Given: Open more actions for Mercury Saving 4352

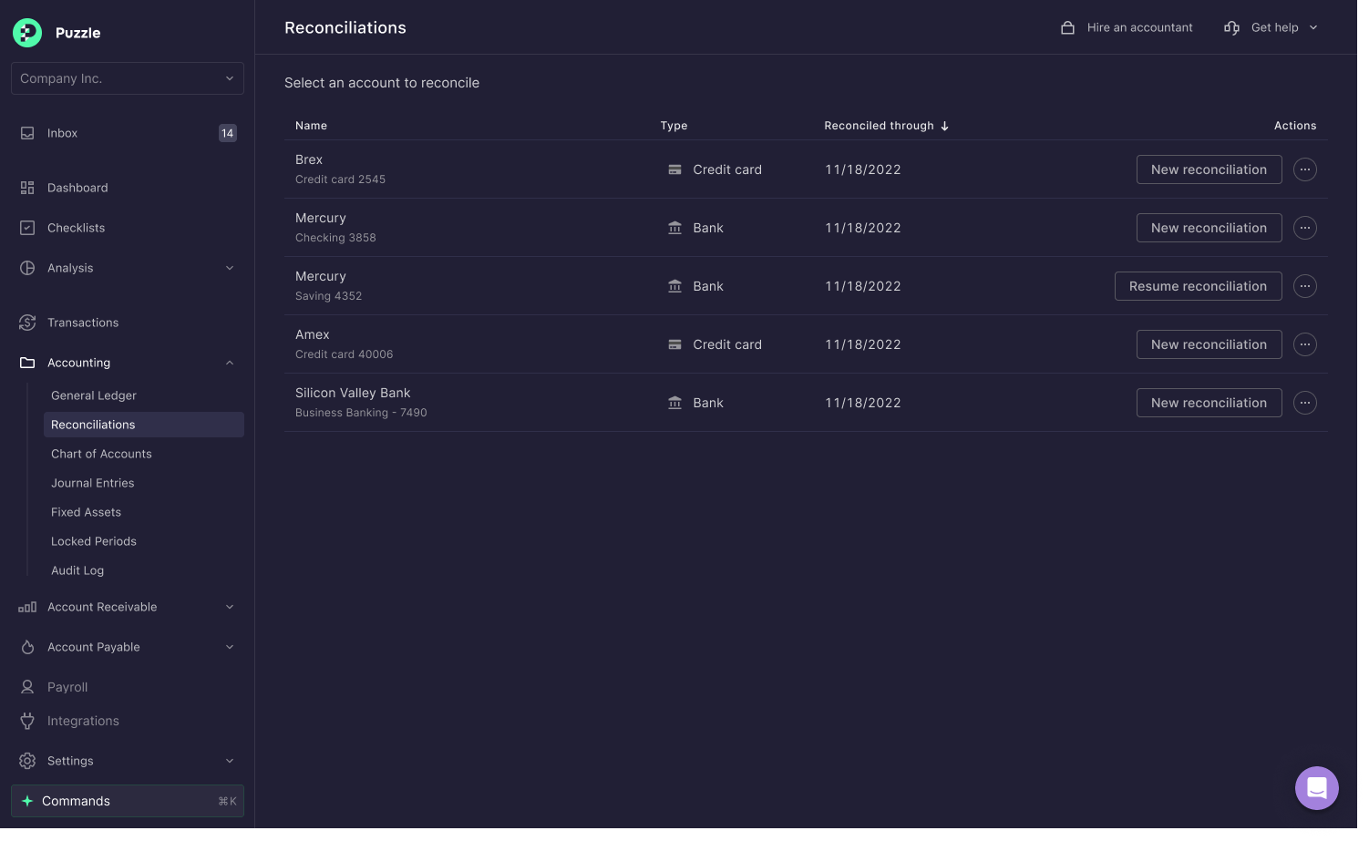Looking at the screenshot, I should click(x=1305, y=286).
